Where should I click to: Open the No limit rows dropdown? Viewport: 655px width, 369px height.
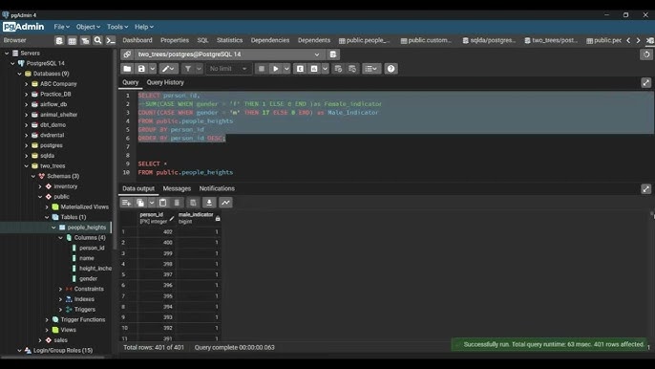[228, 69]
